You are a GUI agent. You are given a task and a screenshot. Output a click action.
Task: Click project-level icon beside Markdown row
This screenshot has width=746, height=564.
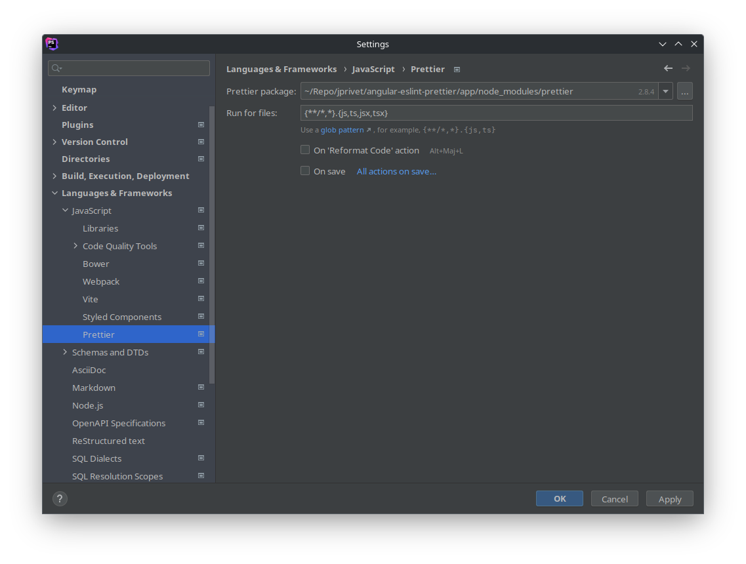[x=201, y=387]
